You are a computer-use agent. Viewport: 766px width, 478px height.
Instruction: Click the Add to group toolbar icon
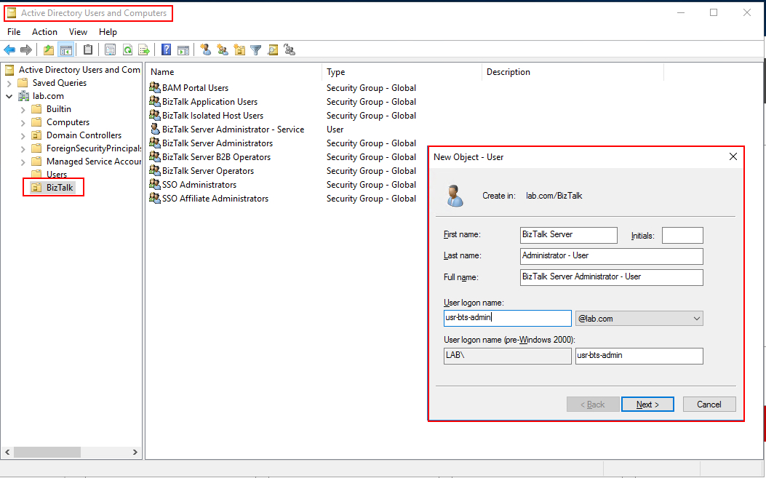click(290, 50)
